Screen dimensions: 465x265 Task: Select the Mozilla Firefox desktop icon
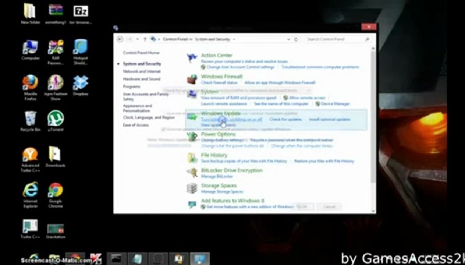pos(31,88)
